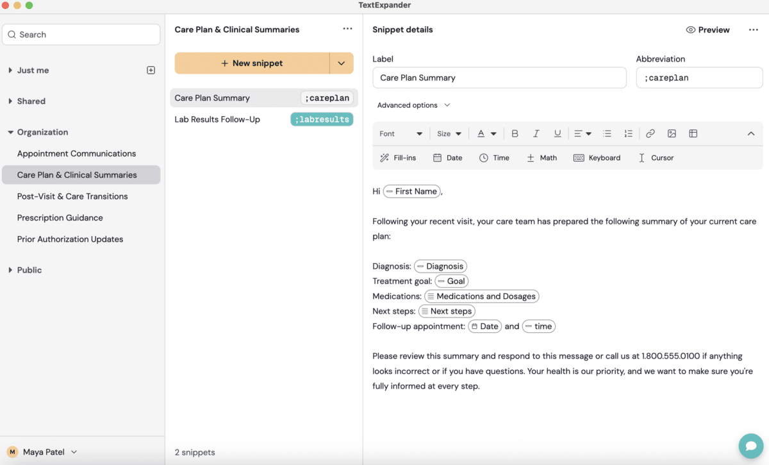Open Snippet details more options menu

[754, 30]
